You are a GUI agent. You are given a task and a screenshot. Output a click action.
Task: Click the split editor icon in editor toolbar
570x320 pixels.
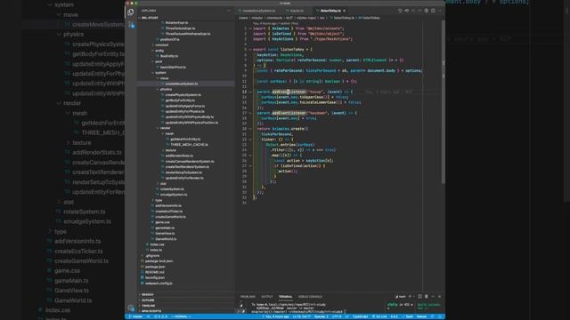[433, 11]
